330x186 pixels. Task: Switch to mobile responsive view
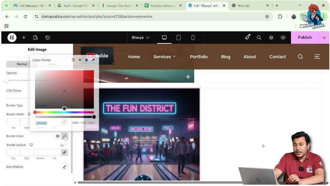coord(193,38)
